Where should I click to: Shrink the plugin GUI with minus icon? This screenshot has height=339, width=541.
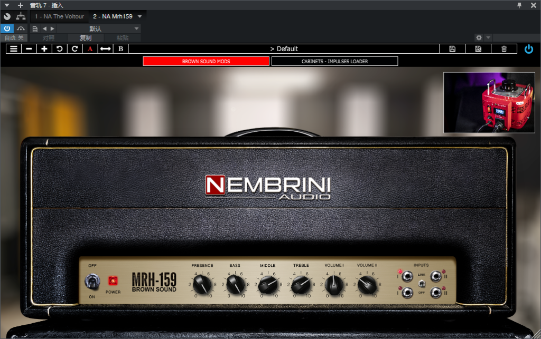pos(29,49)
